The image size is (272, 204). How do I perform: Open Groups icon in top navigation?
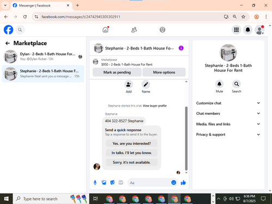[162, 30]
